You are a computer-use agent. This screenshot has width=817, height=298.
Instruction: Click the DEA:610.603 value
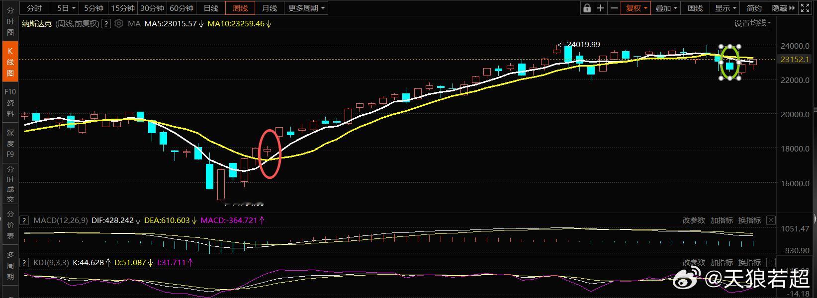tap(167, 220)
